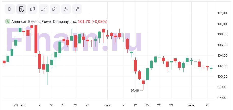
Task: Toggle the data window cursor tool
Action: [21, 9]
